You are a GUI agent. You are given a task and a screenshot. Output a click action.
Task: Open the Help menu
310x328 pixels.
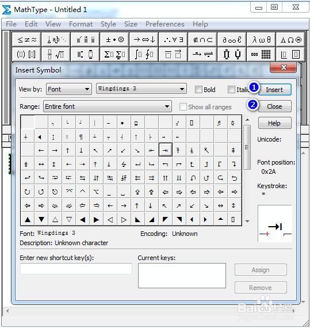coord(200,24)
